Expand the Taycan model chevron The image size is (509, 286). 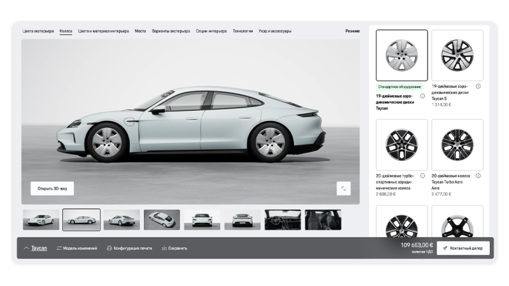[26, 248]
